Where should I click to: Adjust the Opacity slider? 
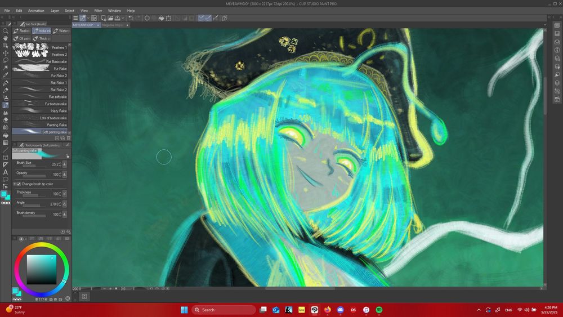click(34, 176)
